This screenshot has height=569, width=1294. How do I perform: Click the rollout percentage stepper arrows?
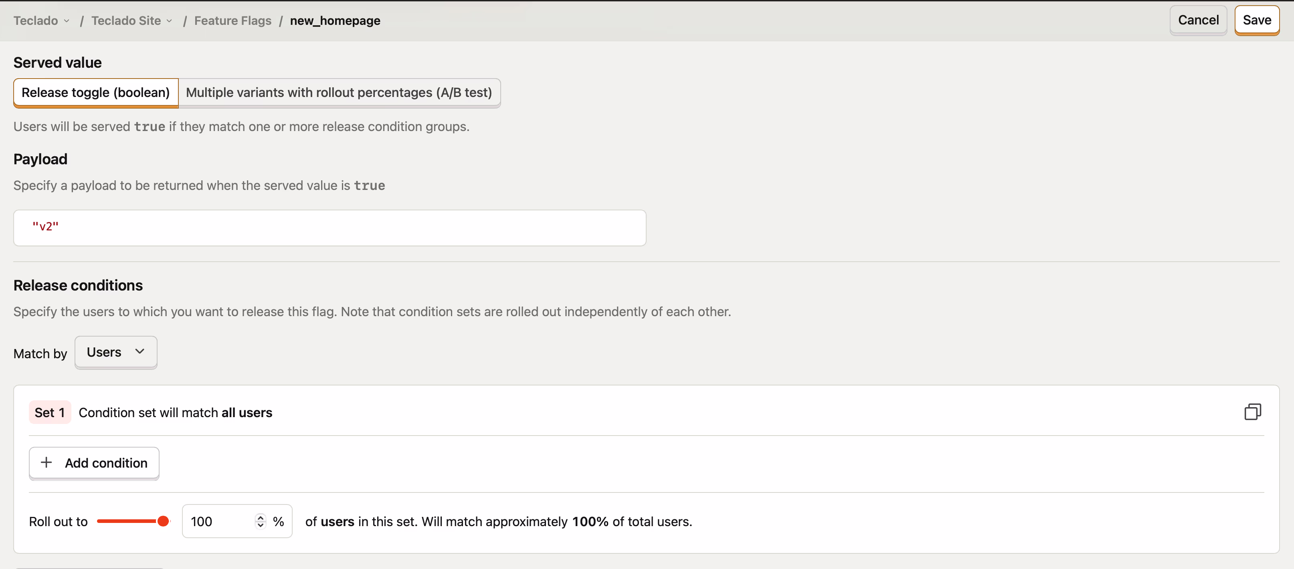point(260,521)
